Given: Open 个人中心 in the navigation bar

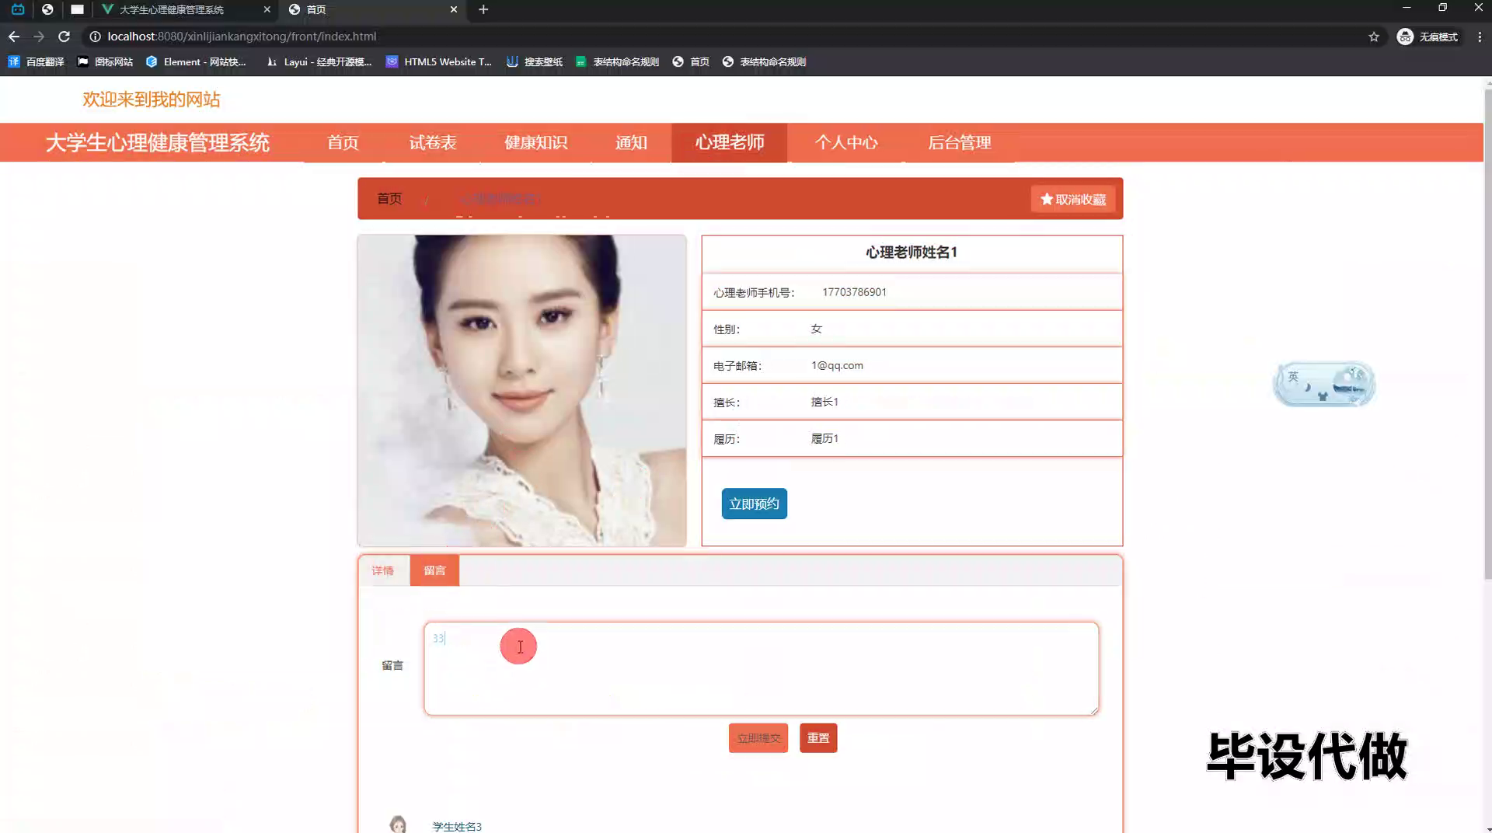Looking at the screenshot, I should (845, 142).
